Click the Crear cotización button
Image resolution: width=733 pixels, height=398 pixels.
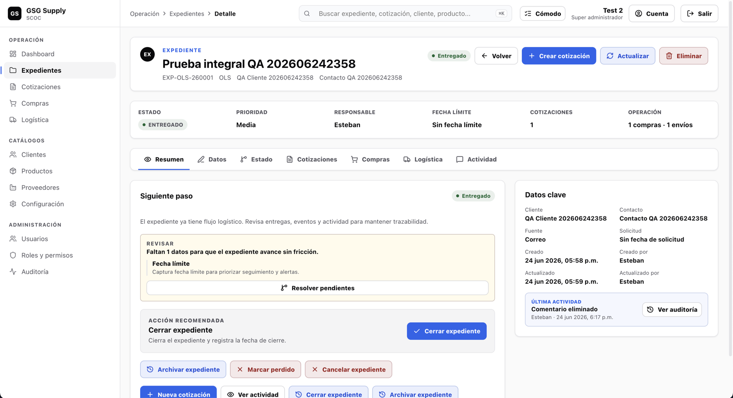559,56
